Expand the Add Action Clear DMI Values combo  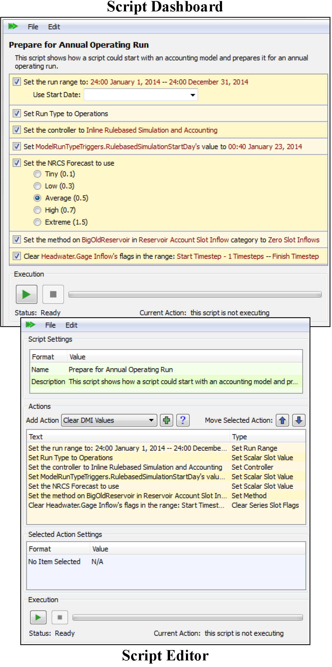[x=151, y=420]
